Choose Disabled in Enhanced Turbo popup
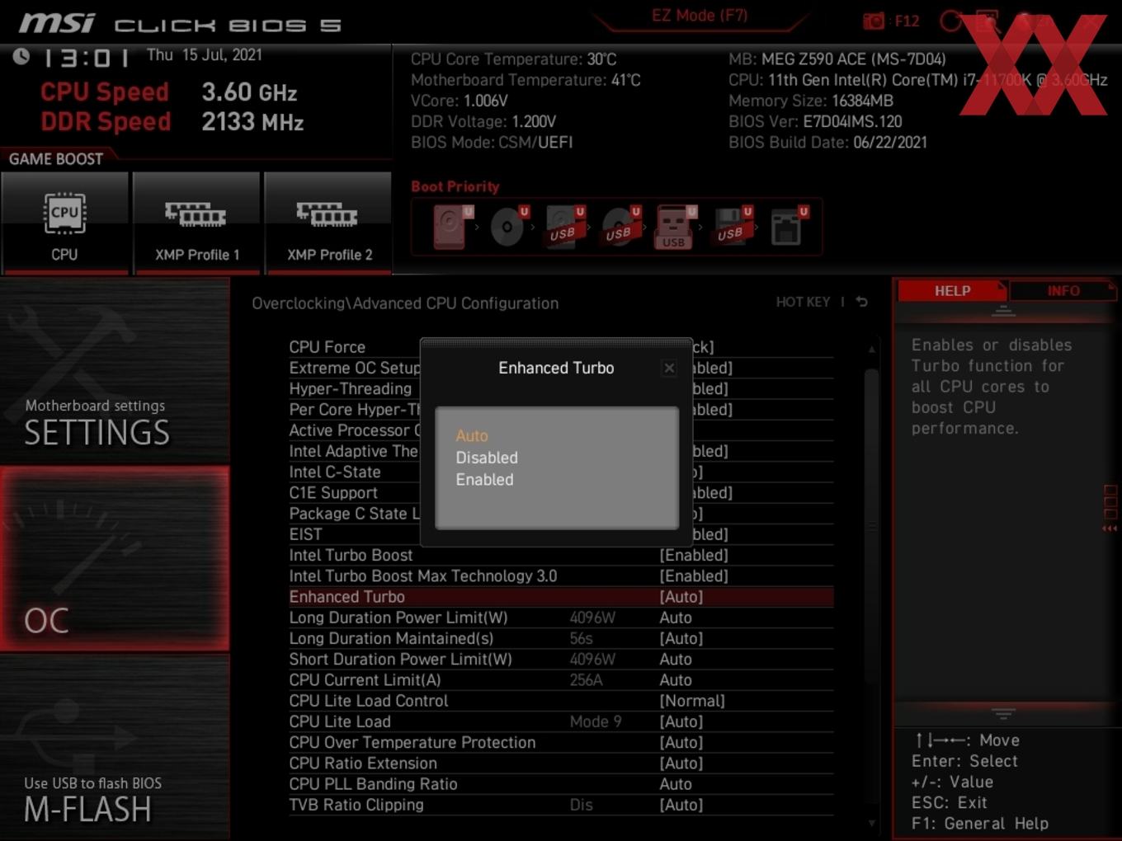Screen dimensions: 1122x841 click(487, 458)
